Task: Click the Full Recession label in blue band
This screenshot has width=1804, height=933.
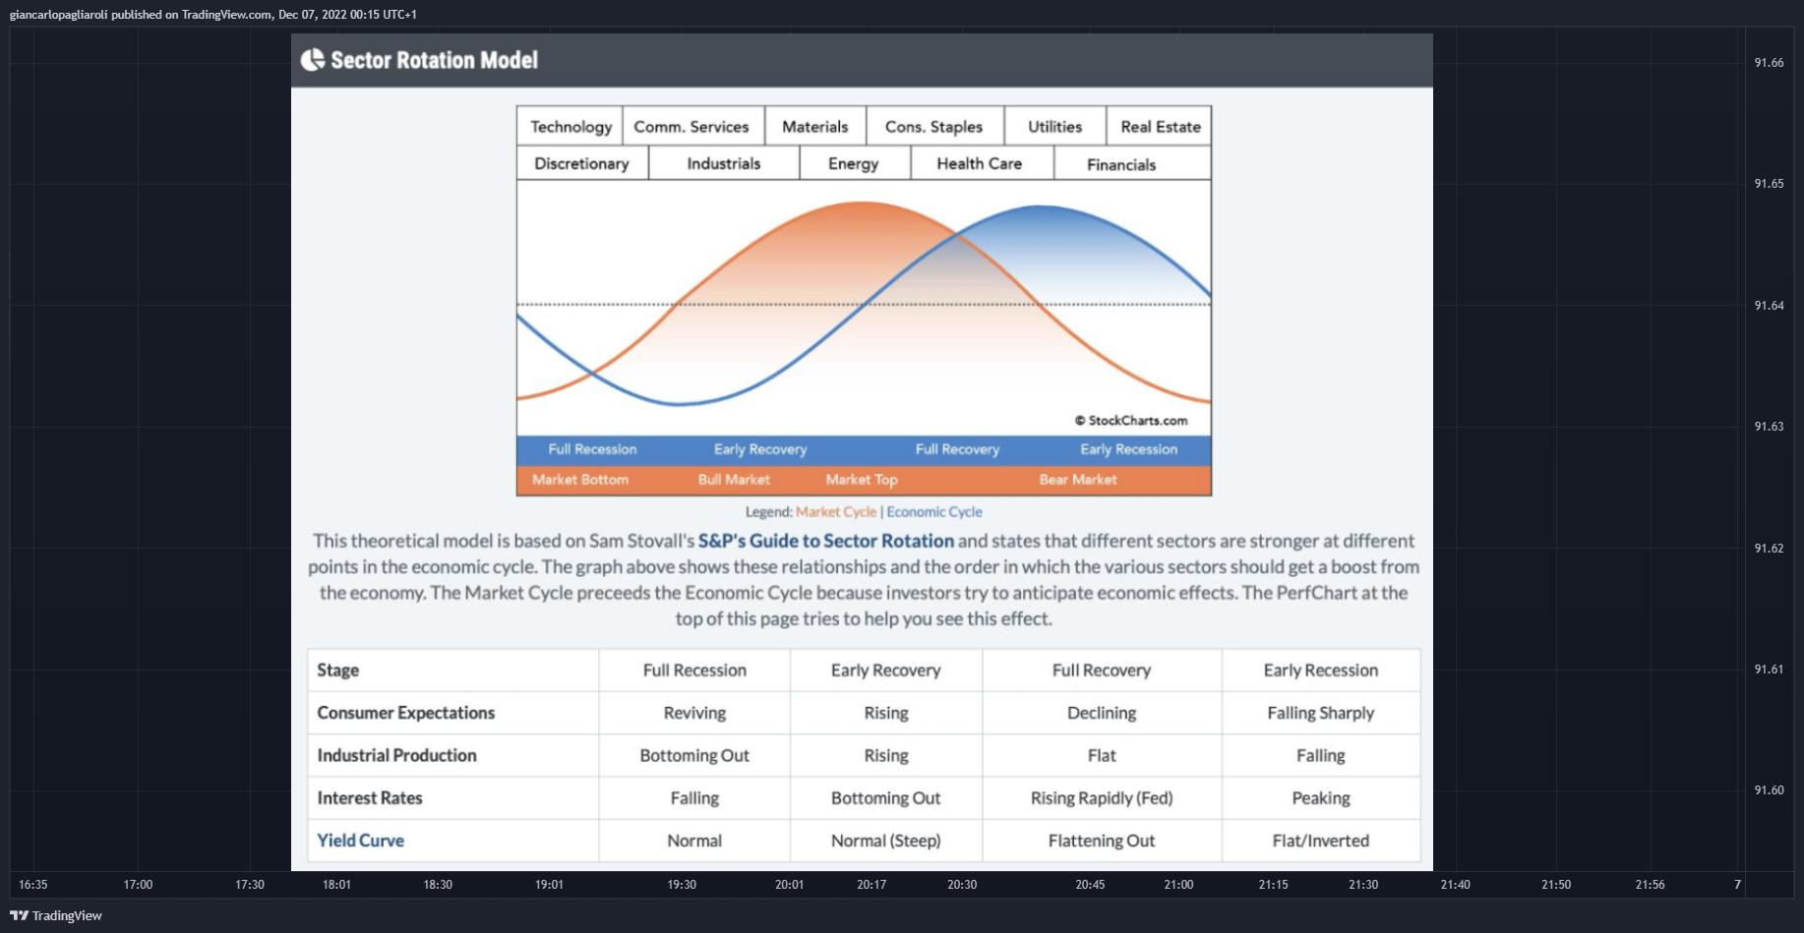Action: tap(592, 449)
